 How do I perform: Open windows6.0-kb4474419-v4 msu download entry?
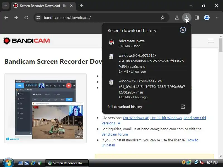pos(147,89)
